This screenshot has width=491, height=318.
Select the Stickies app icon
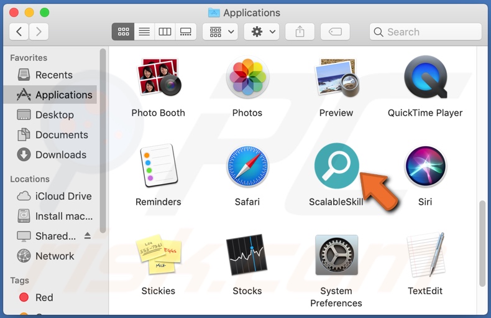(x=158, y=255)
